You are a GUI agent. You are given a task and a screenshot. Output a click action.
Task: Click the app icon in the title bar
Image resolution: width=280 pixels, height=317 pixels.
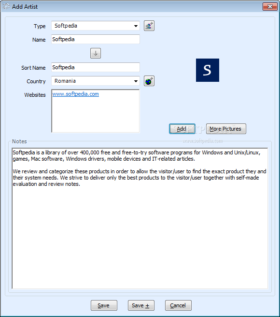[x=6, y=6]
